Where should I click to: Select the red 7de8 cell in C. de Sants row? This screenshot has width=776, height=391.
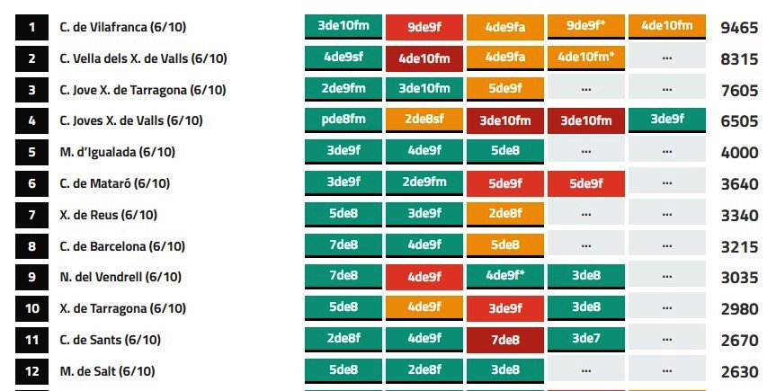click(x=504, y=340)
